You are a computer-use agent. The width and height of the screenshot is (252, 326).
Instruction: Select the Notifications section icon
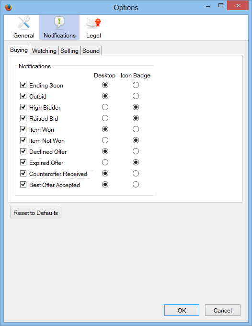(59, 23)
